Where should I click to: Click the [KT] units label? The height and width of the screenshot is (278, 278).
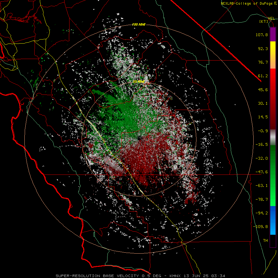pyautogui.click(x=264, y=22)
